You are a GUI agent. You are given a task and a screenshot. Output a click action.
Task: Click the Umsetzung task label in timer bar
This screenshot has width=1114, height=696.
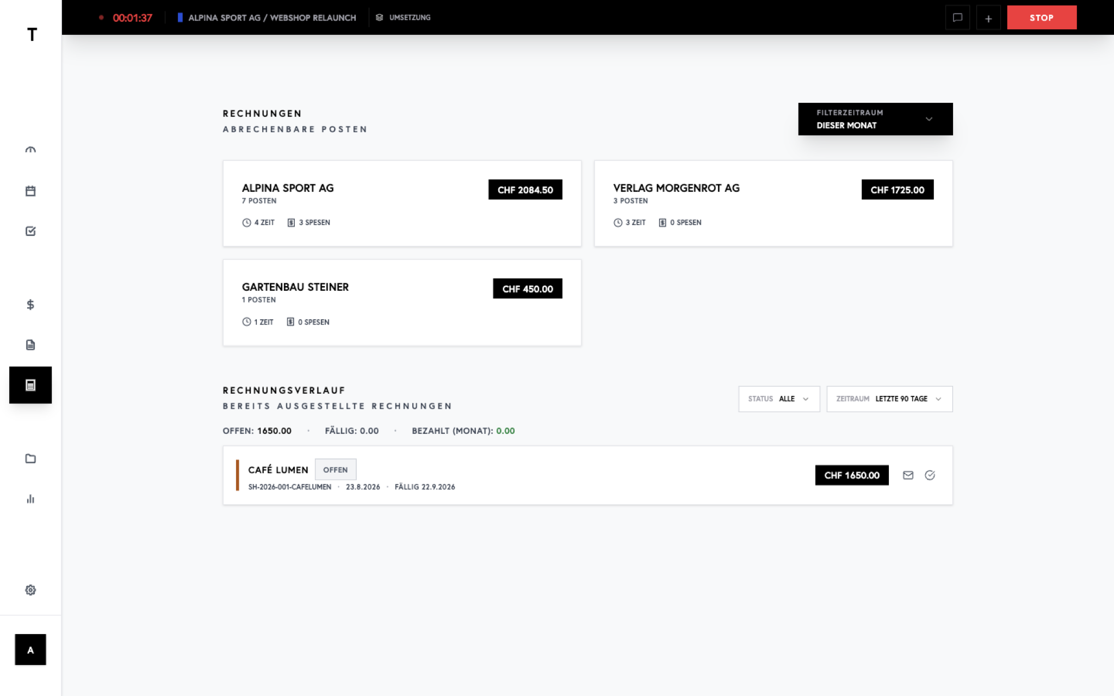(x=410, y=17)
